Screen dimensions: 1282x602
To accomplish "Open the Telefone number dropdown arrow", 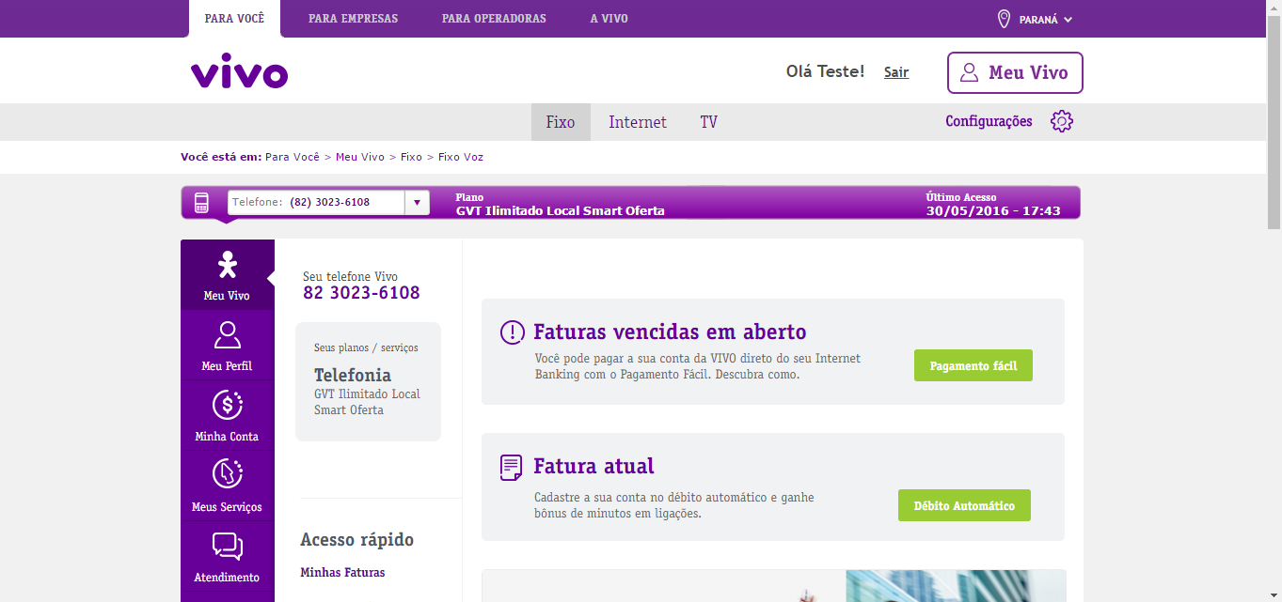I will (x=417, y=202).
